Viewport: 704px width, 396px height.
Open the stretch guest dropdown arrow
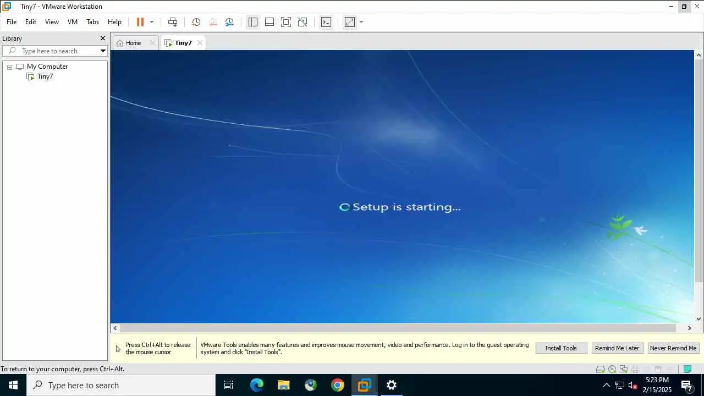(361, 22)
